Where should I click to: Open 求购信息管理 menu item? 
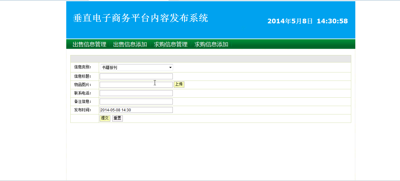171,44
